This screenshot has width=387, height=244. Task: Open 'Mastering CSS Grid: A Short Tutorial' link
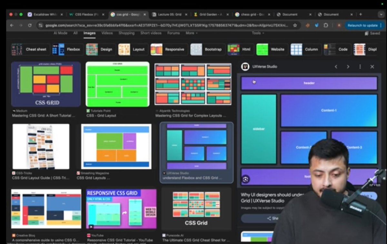[x=44, y=115]
